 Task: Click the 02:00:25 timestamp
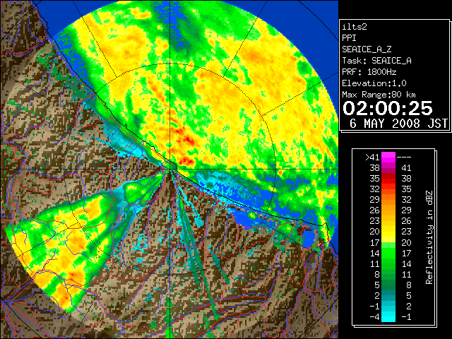(388, 108)
